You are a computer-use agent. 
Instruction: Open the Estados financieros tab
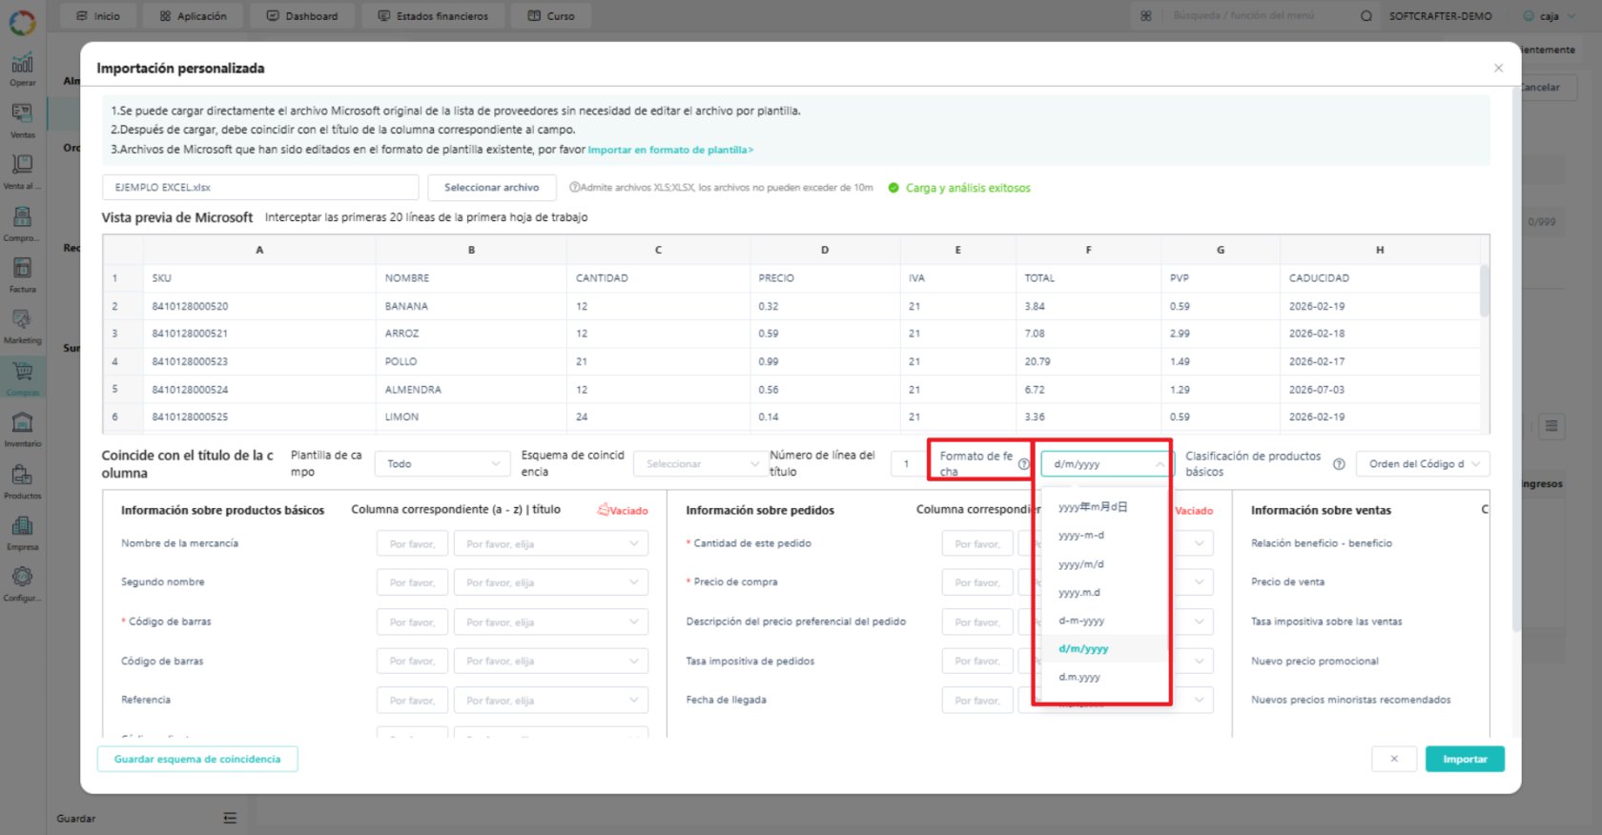[433, 16]
